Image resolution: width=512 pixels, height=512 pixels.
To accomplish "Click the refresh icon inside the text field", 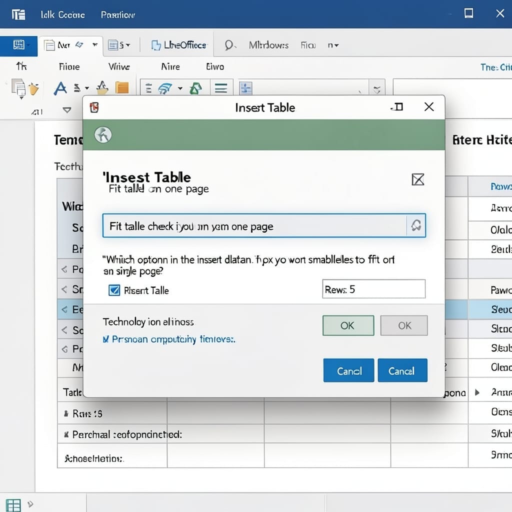I will (x=416, y=225).
